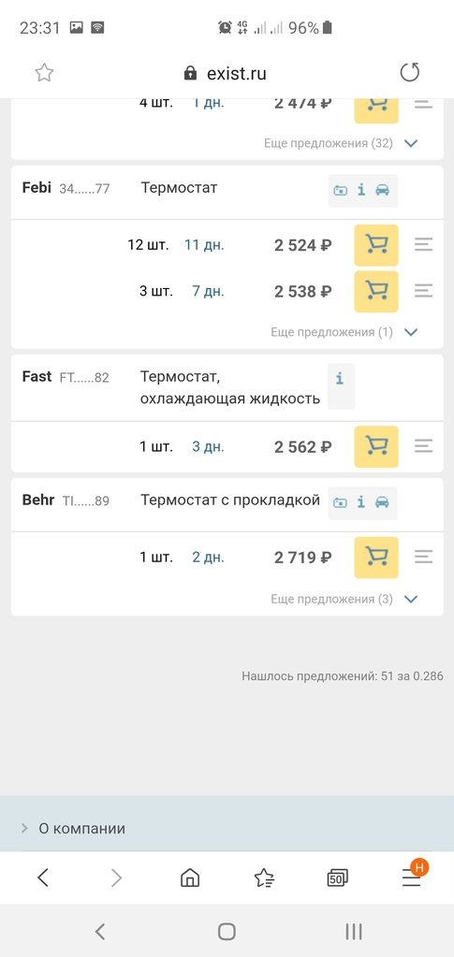
Task: Bookmark page with star icon near address bar
Action: tap(44, 73)
